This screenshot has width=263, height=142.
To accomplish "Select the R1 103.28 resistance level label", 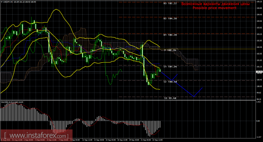I will click(170, 35).
